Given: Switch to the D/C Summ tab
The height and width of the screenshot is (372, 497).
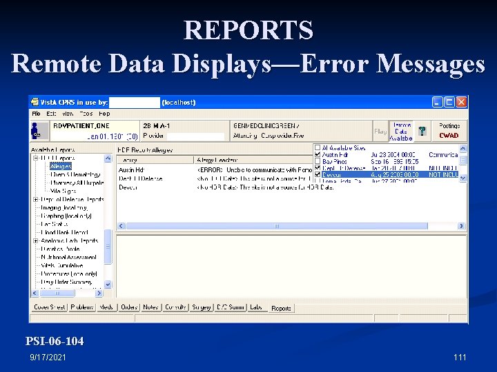Looking at the screenshot, I should point(231,307).
